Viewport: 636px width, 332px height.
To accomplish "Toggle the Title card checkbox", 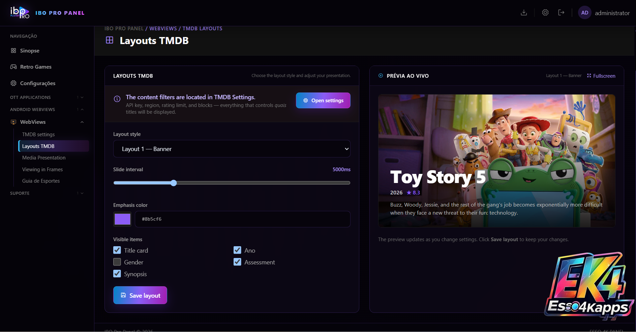I will click(117, 250).
